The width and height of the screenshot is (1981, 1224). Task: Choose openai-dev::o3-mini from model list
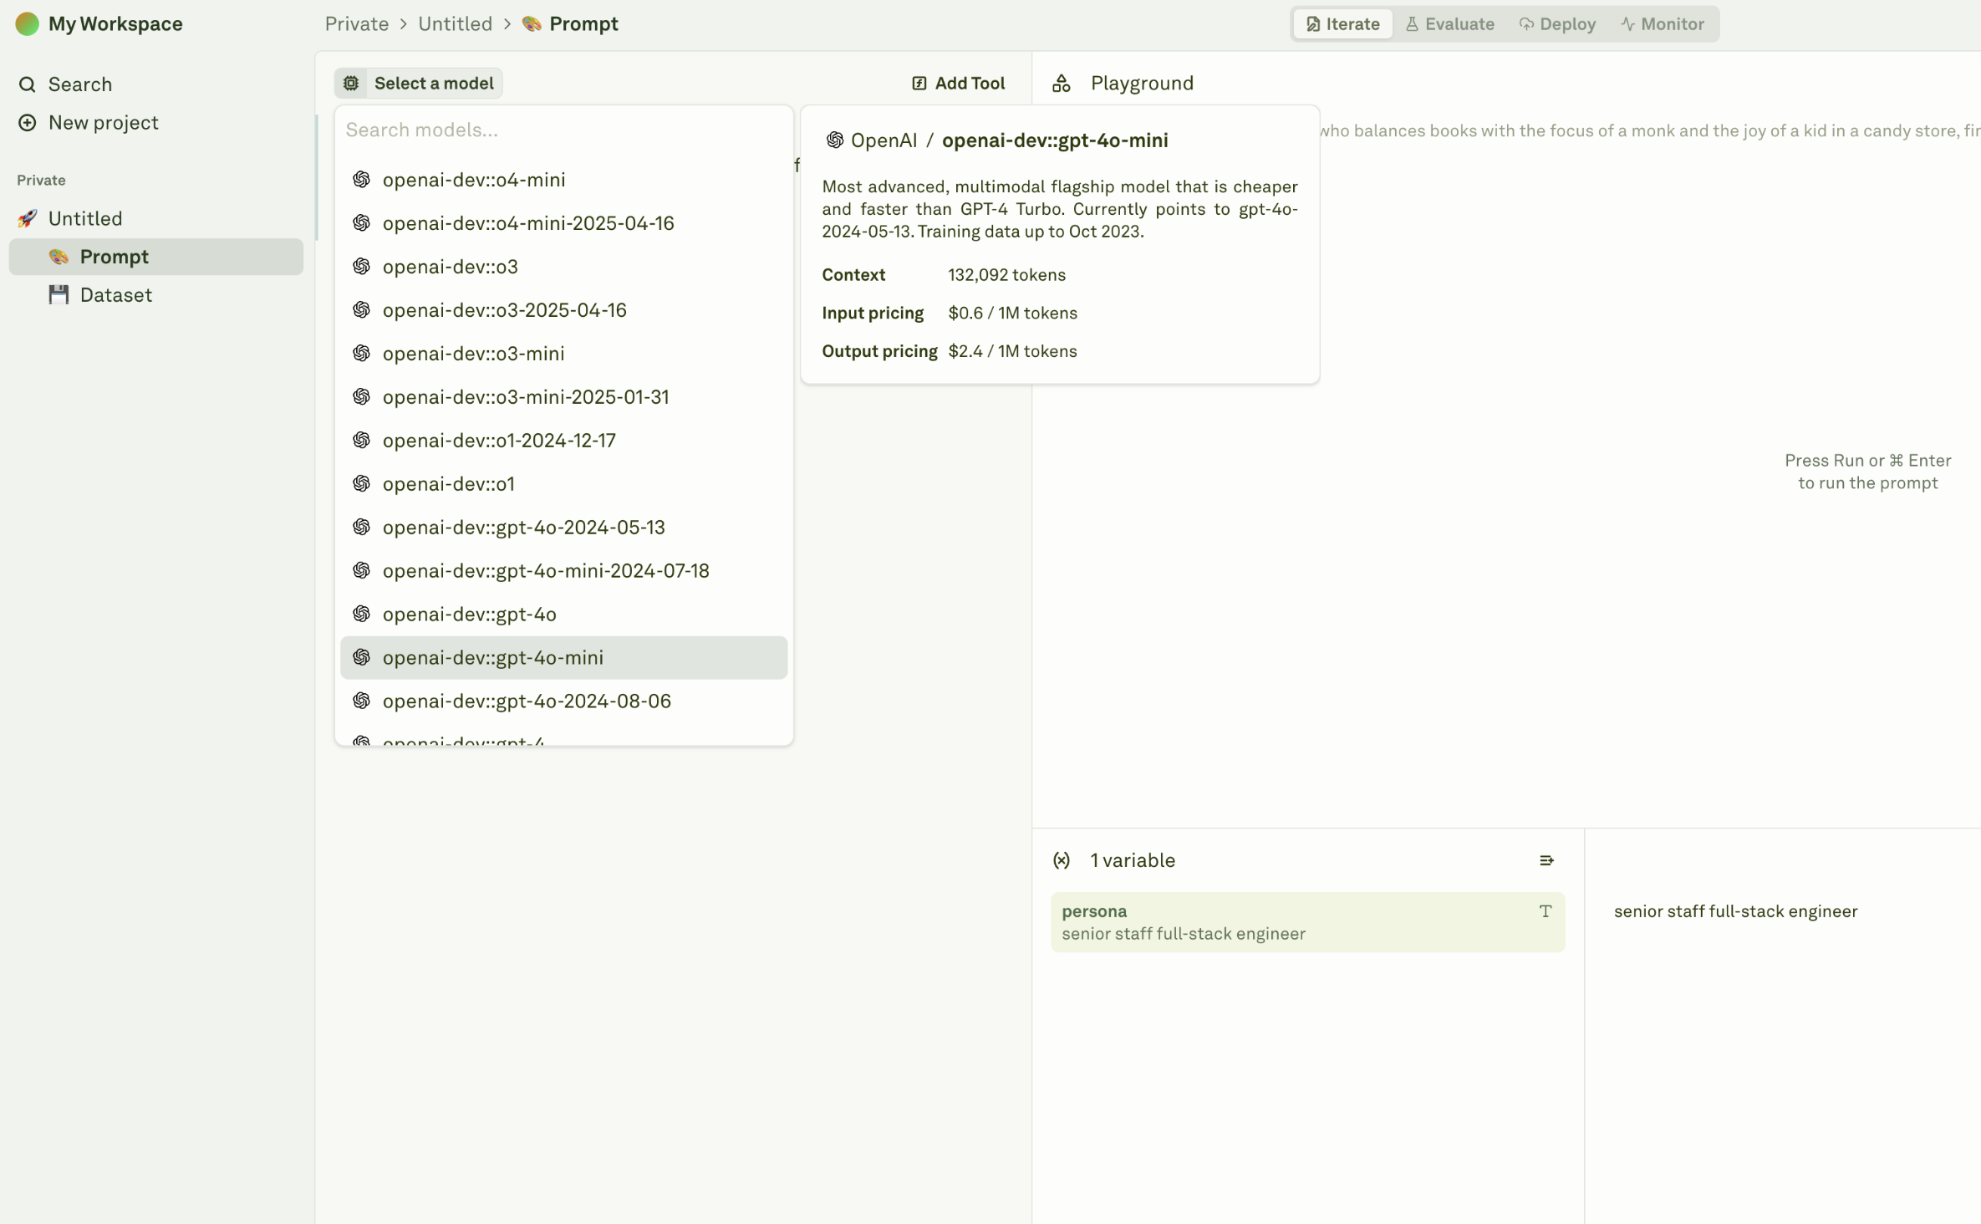point(473,354)
